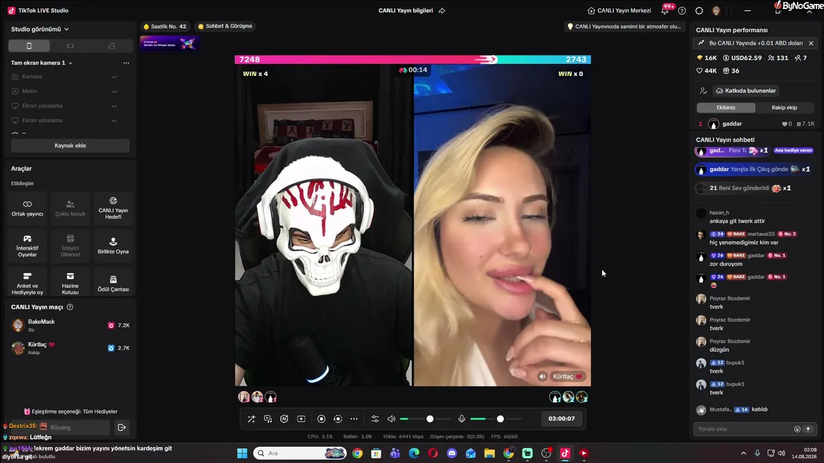Image resolution: width=824 pixels, height=463 pixels.
Task: Open CANLI Yayın Merkezi
Action: 619,10
